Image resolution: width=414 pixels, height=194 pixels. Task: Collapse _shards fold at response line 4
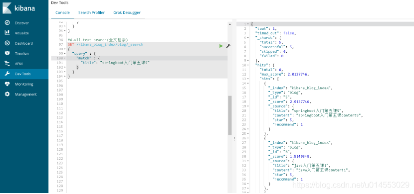pyautogui.click(x=248, y=38)
